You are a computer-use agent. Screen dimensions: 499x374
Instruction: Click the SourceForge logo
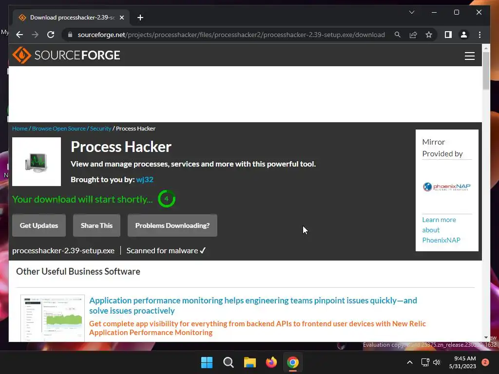pyautogui.click(x=66, y=56)
